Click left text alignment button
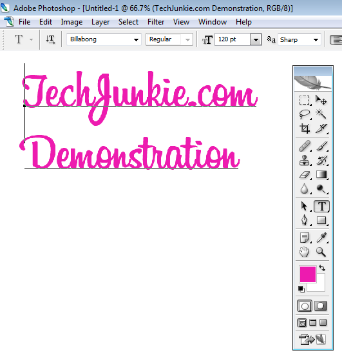 [336, 40]
